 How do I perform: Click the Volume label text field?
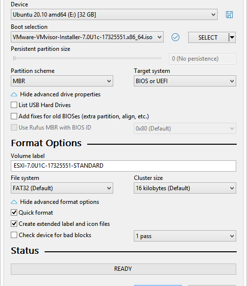click(123, 166)
